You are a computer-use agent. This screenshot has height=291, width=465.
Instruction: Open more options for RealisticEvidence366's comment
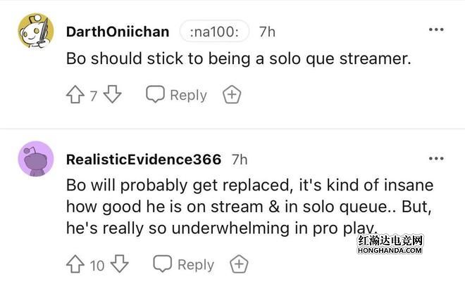[x=436, y=158]
